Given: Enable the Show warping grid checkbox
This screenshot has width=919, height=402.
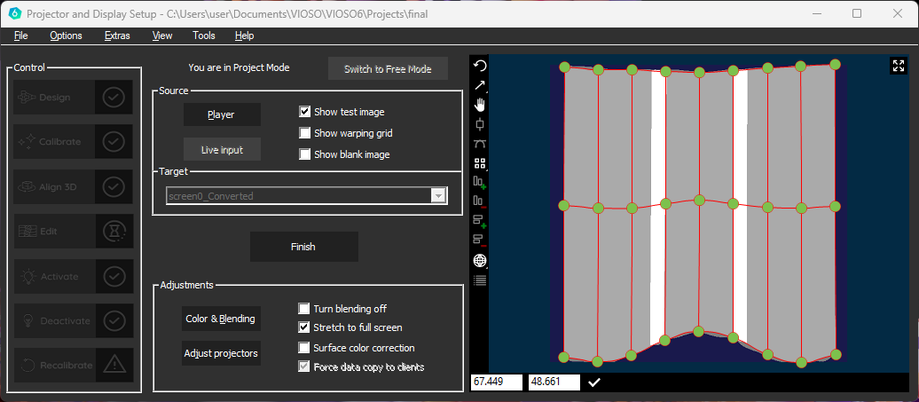Looking at the screenshot, I should click(x=305, y=133).
